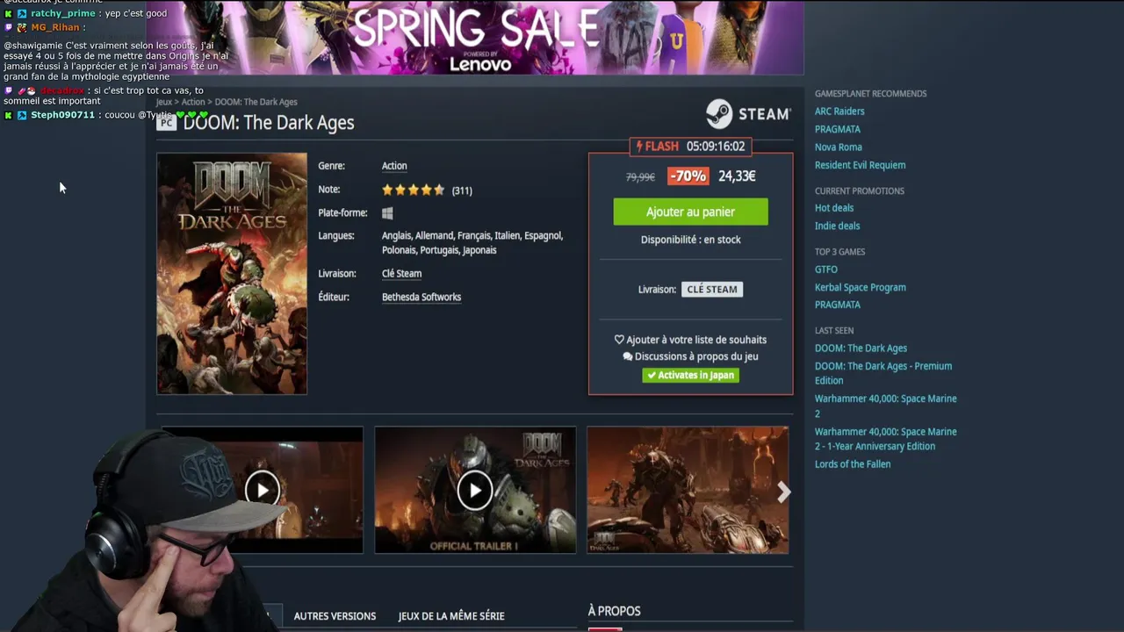1124x632 pixels.
Task: Open the Action genre link
Action: [394, 166]
